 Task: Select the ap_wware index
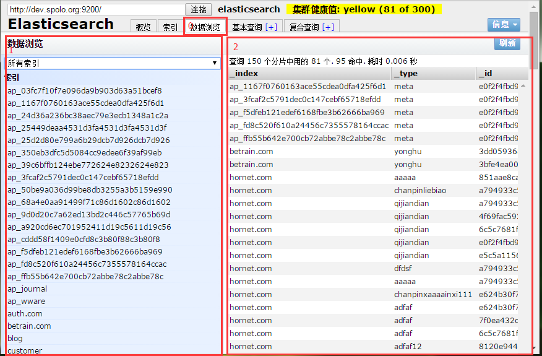click(26, 302)
